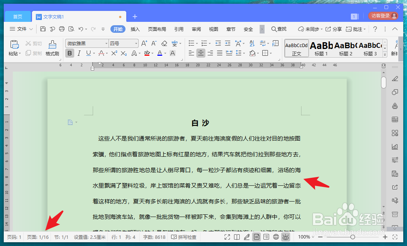
Task: Collapse the ribbon with chevron
Action: pyautogui.click(x=395, y=29)
